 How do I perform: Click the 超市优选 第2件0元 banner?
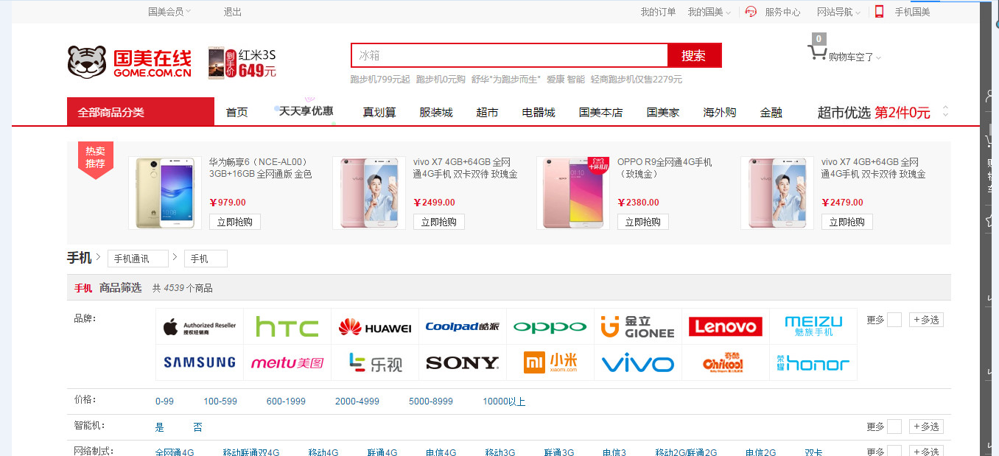[x=874, y=113]
